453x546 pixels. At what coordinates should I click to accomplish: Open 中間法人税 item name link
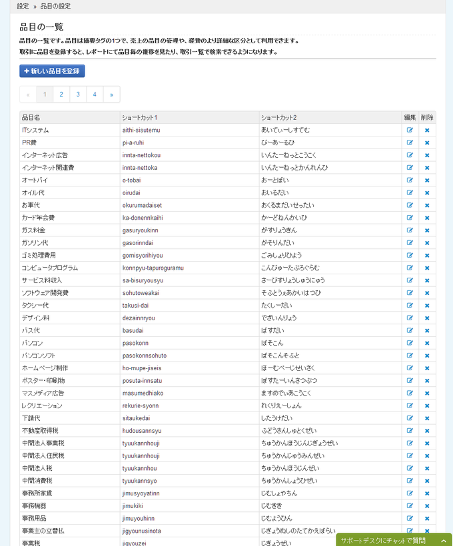click(x=37, y=468)
